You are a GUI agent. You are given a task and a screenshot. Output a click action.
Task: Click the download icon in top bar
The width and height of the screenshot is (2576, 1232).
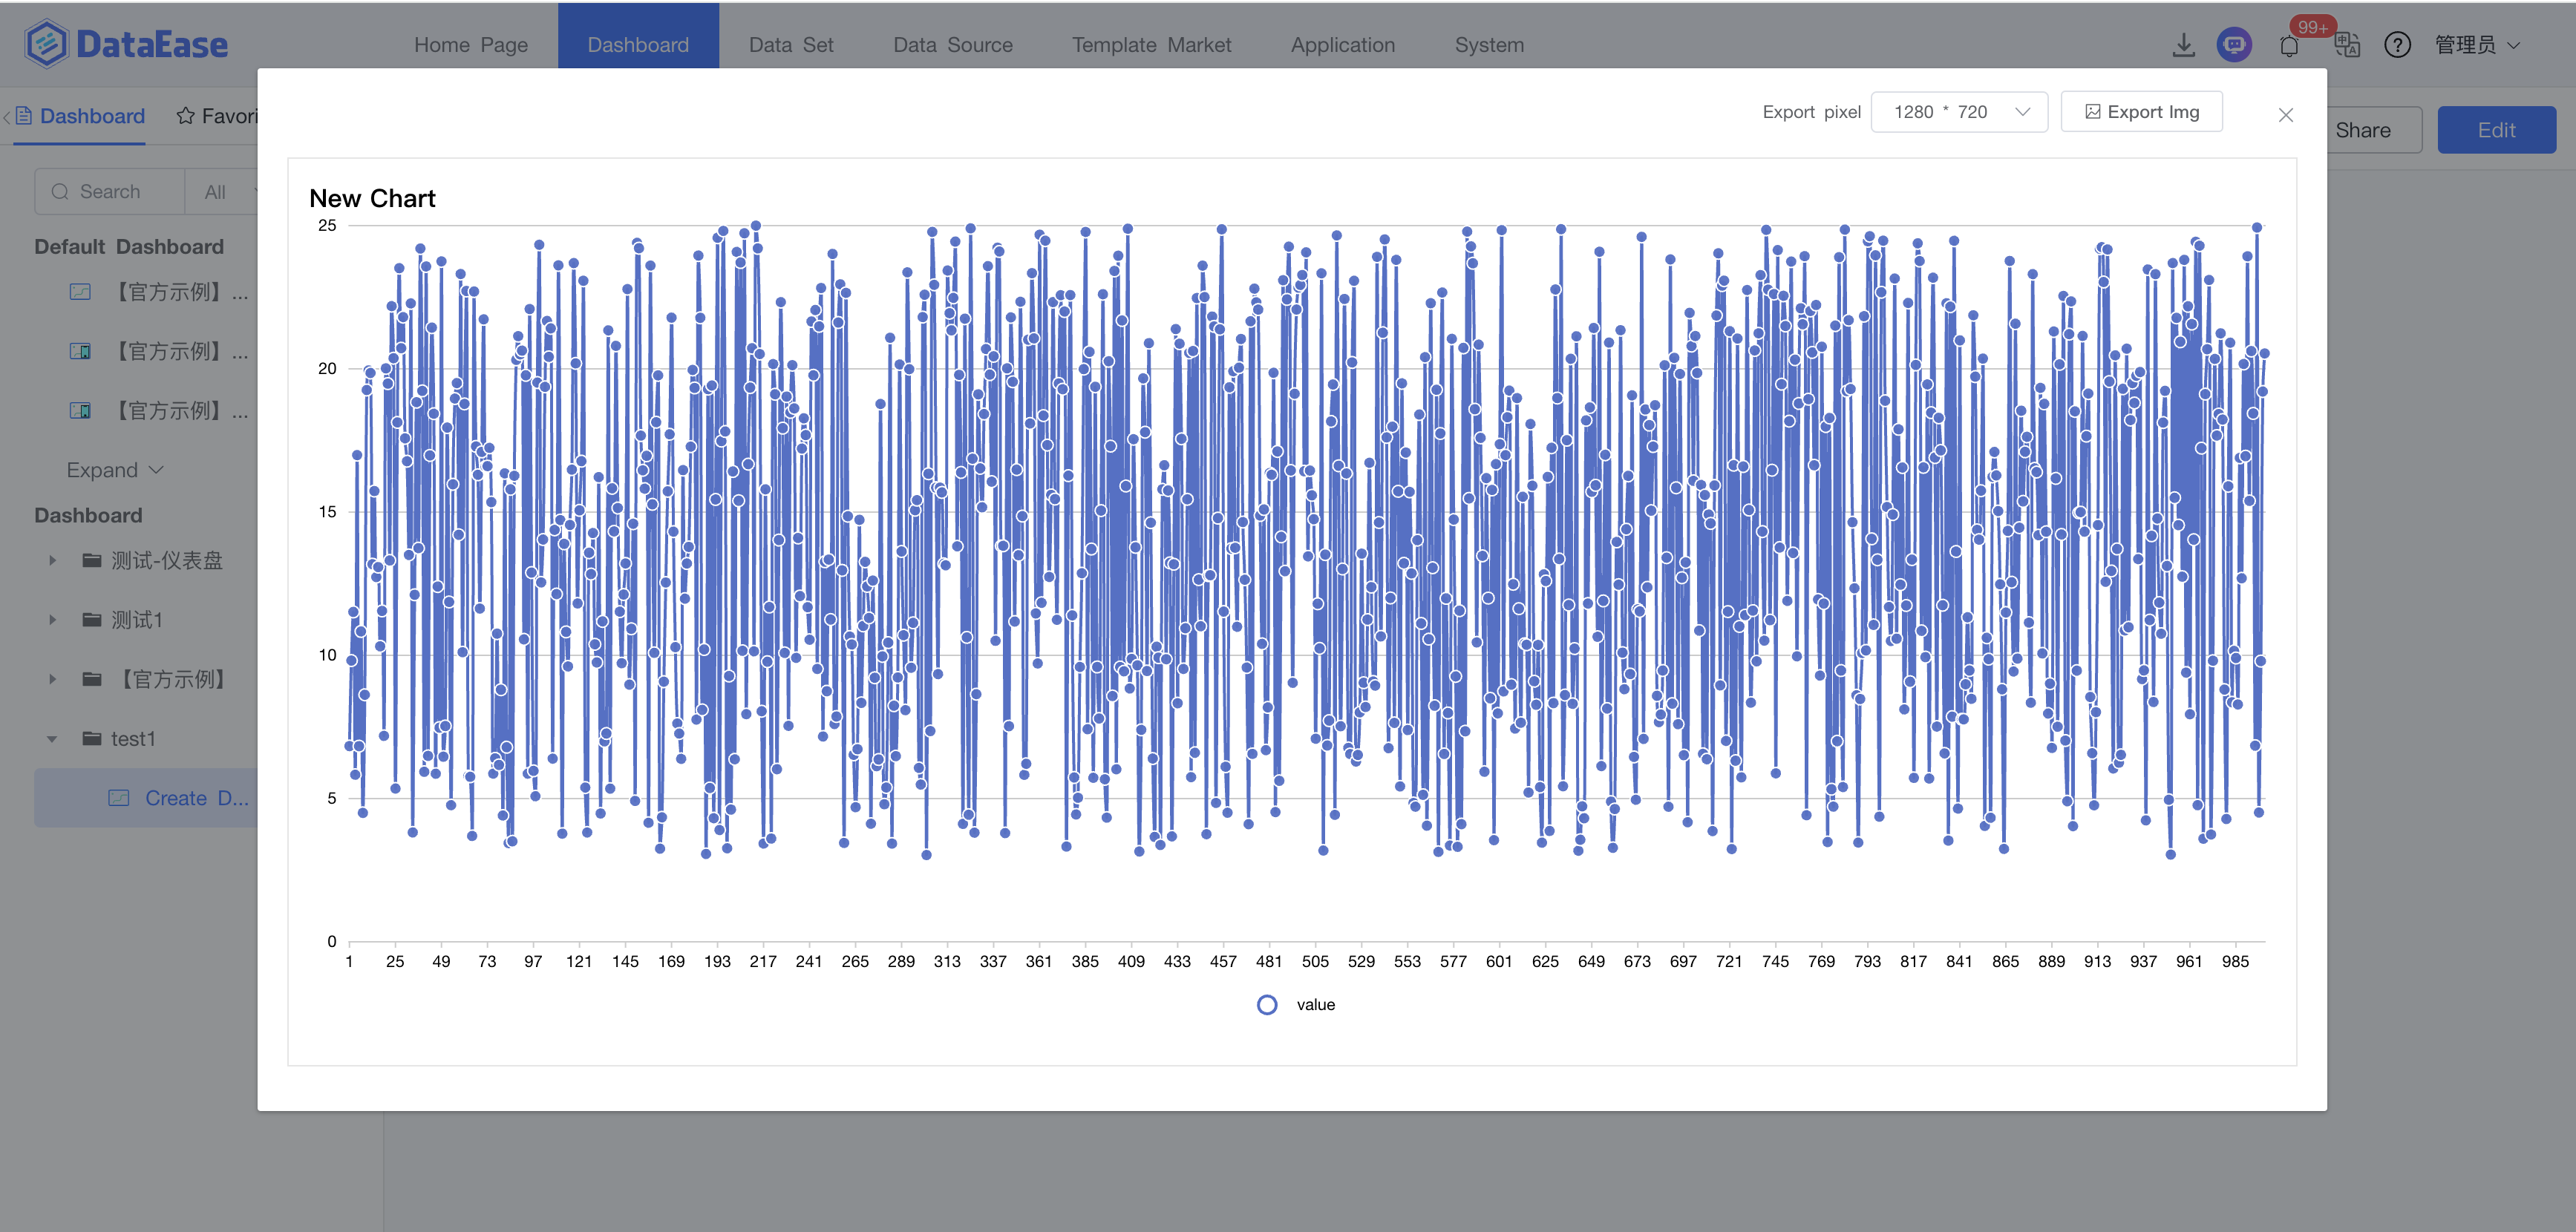2183,45
